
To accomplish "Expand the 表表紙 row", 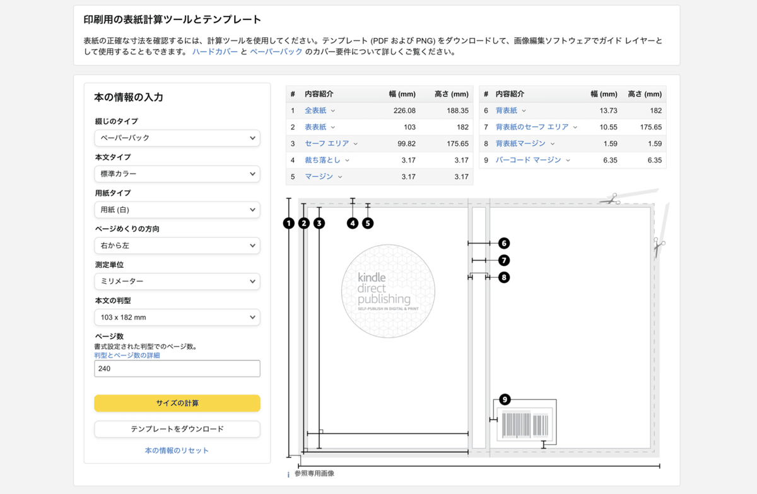I will 320,127.
